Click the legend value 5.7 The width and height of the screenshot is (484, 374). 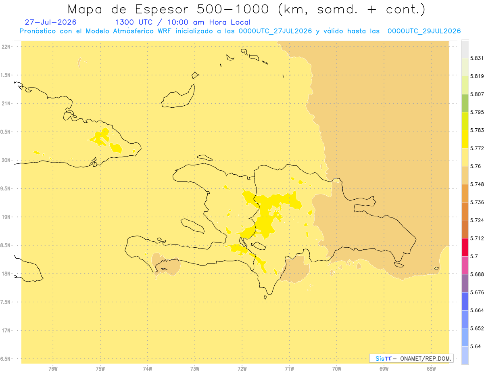(474, 256)
